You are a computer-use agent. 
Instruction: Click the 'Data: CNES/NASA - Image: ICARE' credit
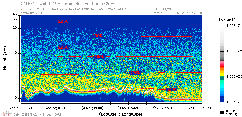tap(37, 115)
